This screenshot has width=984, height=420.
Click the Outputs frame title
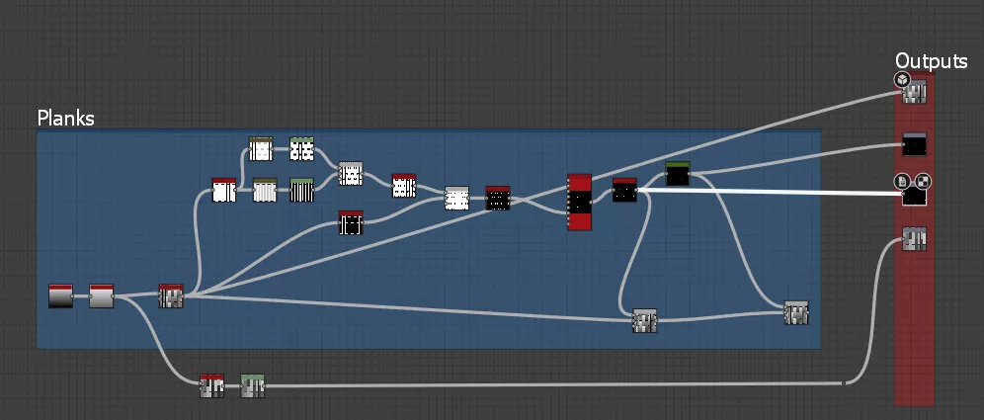[931, 61]
